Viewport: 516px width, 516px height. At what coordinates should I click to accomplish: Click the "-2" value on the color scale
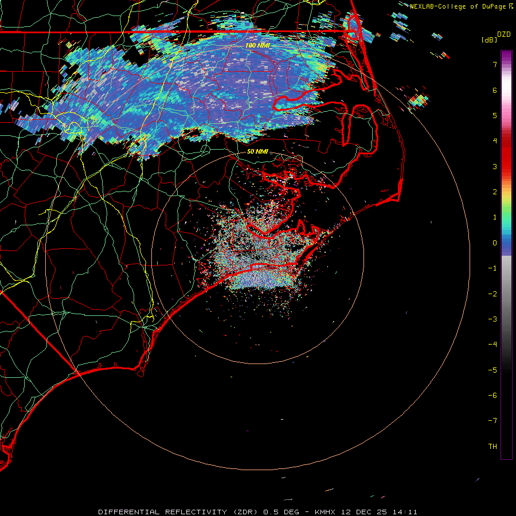[x=492, y=294]
